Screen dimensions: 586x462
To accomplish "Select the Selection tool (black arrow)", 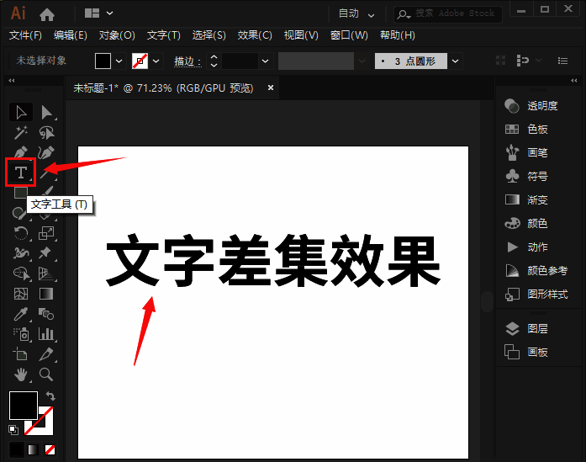I will click(21, 112).
